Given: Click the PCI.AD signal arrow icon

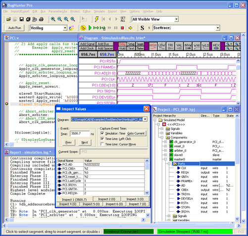Looking at the screenshot, I should (59, 165).
